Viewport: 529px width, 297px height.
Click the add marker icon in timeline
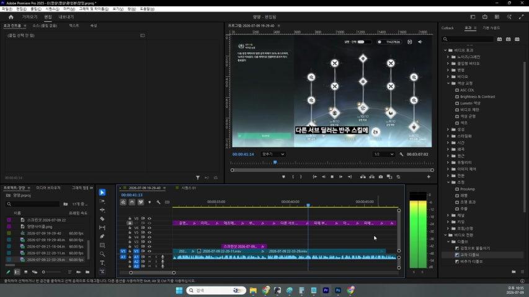click(x=149, y=202)
